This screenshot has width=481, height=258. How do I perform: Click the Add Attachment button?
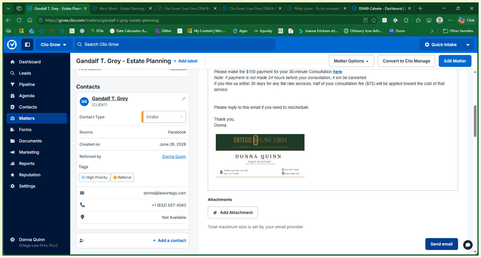click(x=233, y=213)
